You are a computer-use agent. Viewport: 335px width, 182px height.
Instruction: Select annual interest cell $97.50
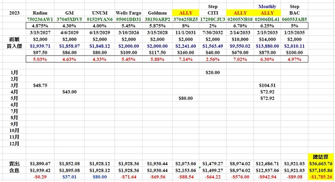coord(40,52)
